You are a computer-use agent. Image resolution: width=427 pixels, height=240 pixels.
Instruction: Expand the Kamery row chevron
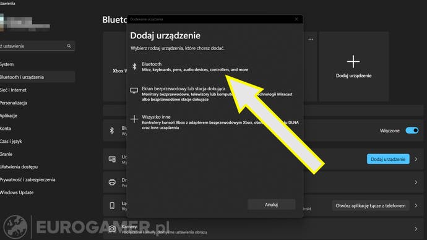click(416, 229)
